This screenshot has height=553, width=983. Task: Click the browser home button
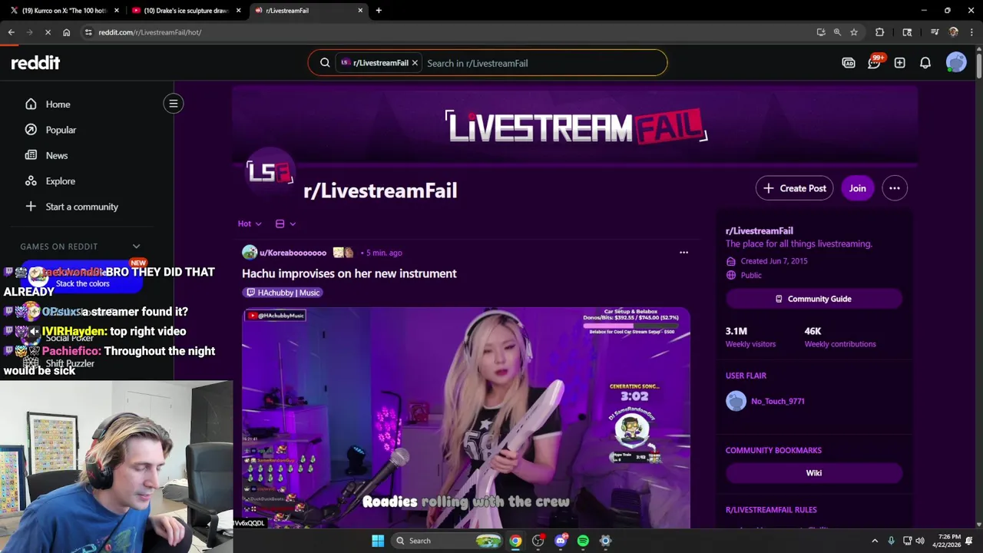pos(67,32)
